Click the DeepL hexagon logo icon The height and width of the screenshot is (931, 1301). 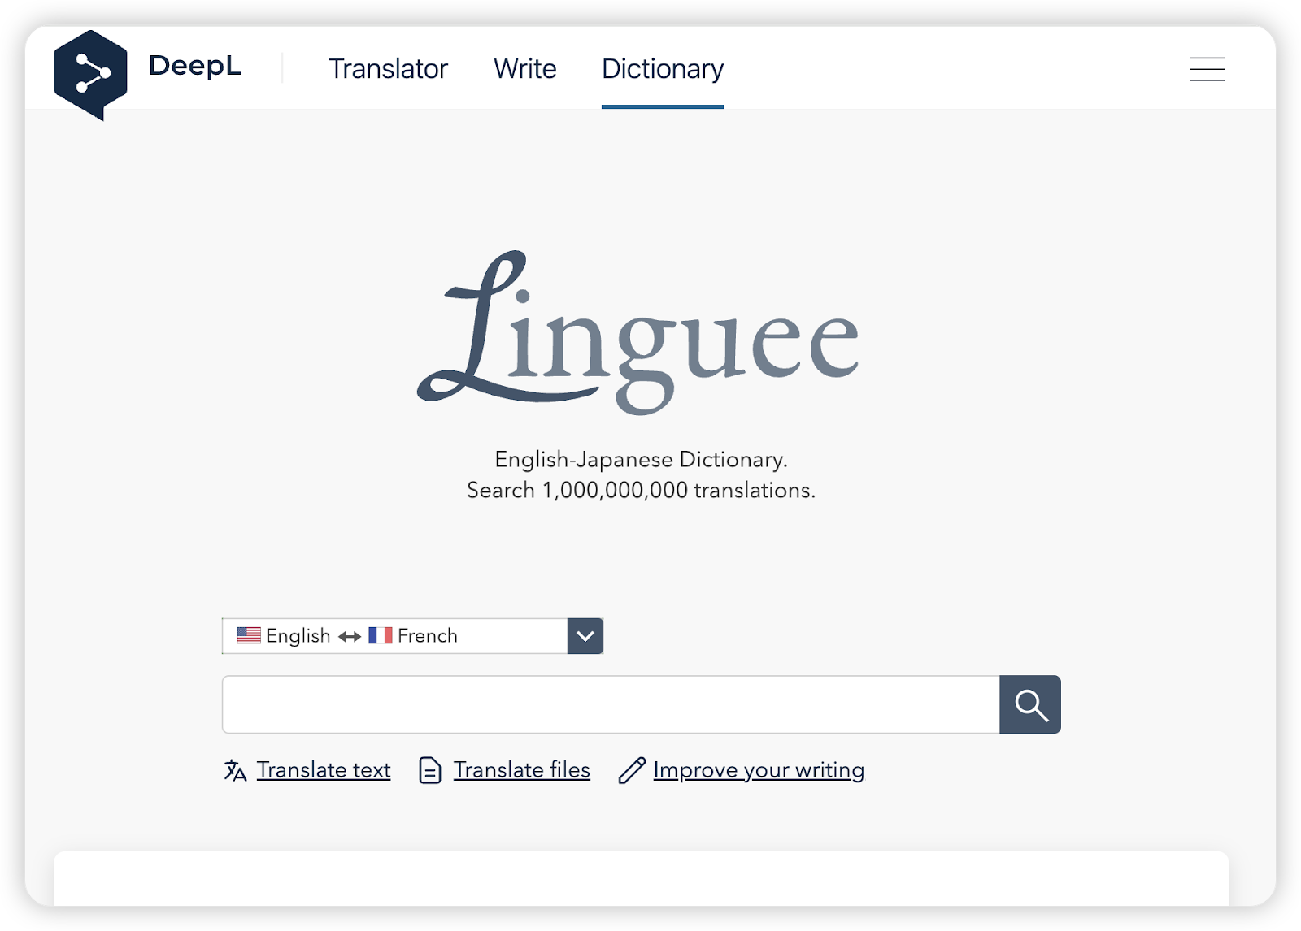pos(90,75)
